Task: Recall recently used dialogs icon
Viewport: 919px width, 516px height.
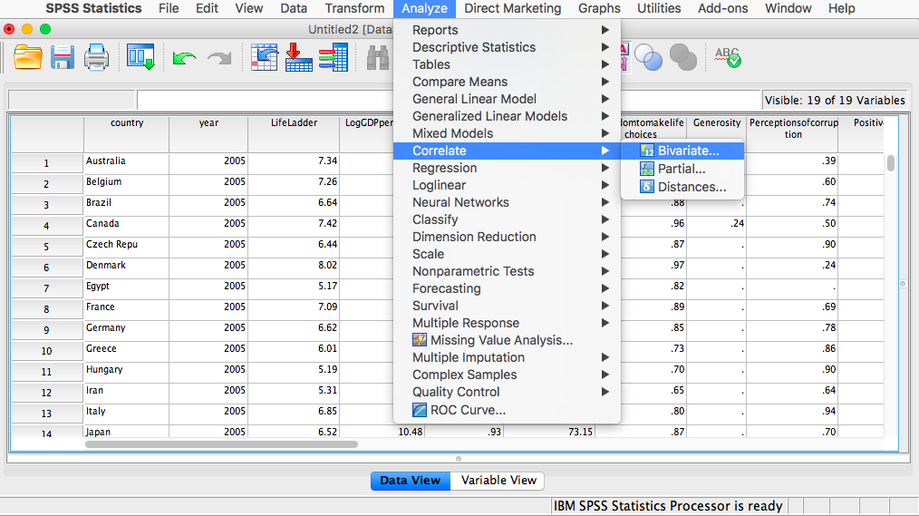Action: click(140, 57)
